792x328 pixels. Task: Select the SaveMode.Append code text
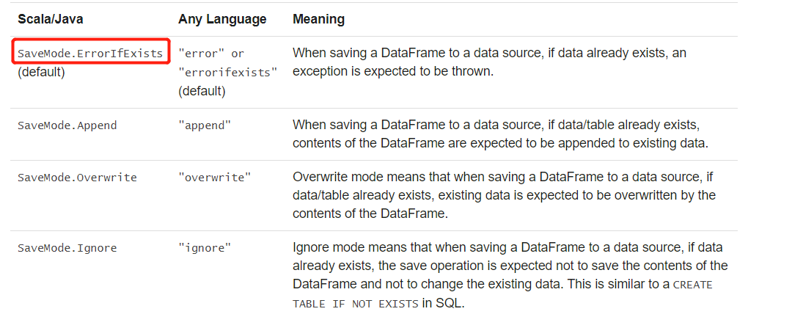coord(67,125)
